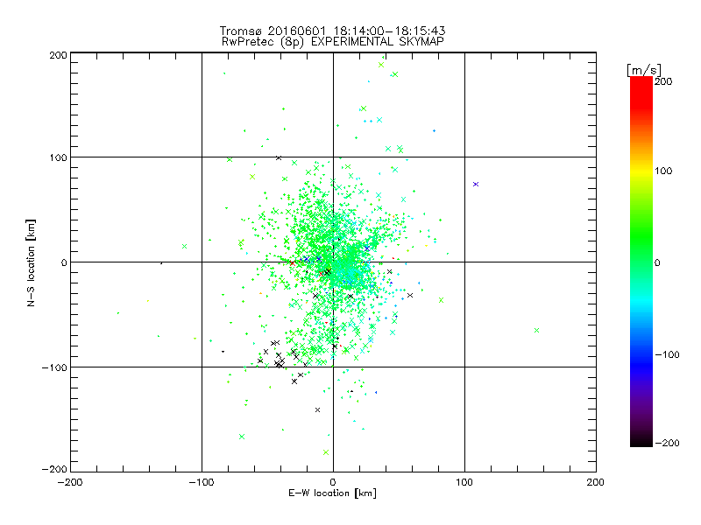The height and width of the screenshot is (525, 701).
Task: Click the cyan region of the velocity colorbar
Action: (x=641, y=304)
